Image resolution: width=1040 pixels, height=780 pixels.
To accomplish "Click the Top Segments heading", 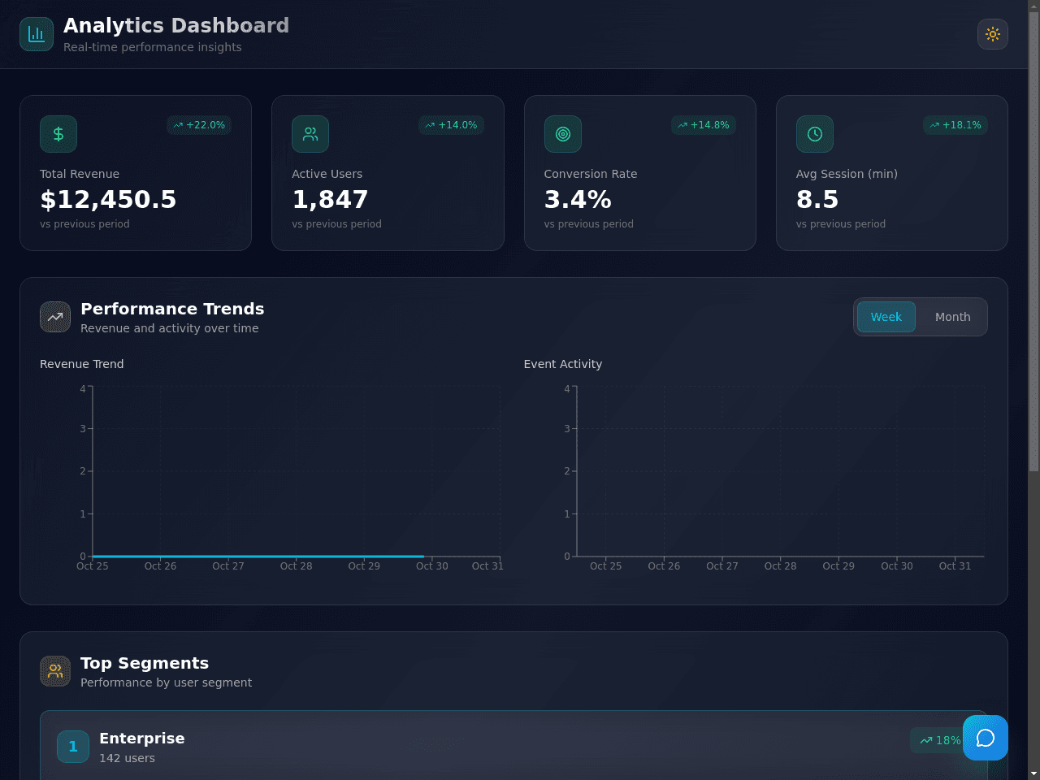I will click(145, 663).
